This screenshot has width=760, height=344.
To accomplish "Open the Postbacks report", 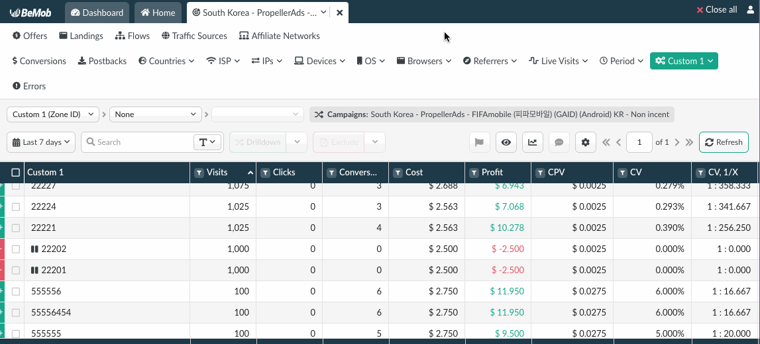I will pyautogui.click(x=102, y=61).
